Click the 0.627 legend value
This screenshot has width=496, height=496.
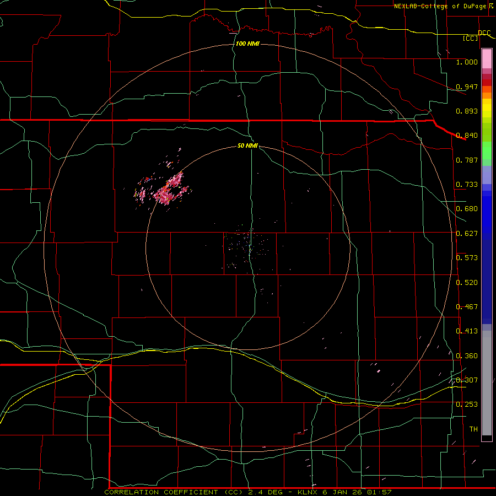click(467, 234)
